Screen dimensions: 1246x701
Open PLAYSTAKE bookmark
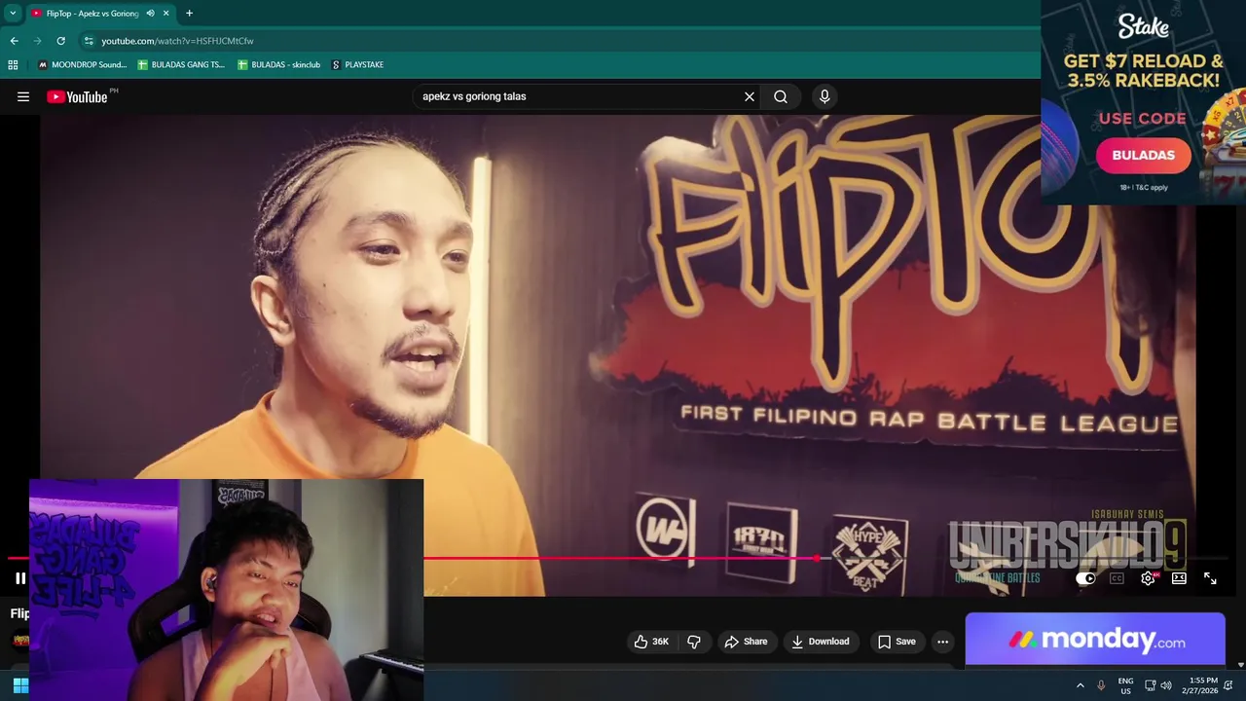[x=357, y=64]
